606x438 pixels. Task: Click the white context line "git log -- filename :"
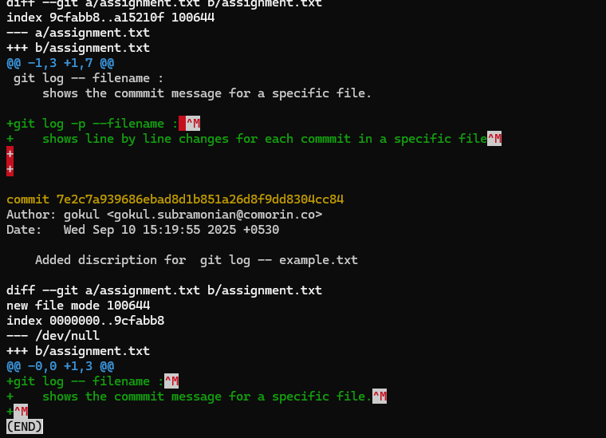89,78
